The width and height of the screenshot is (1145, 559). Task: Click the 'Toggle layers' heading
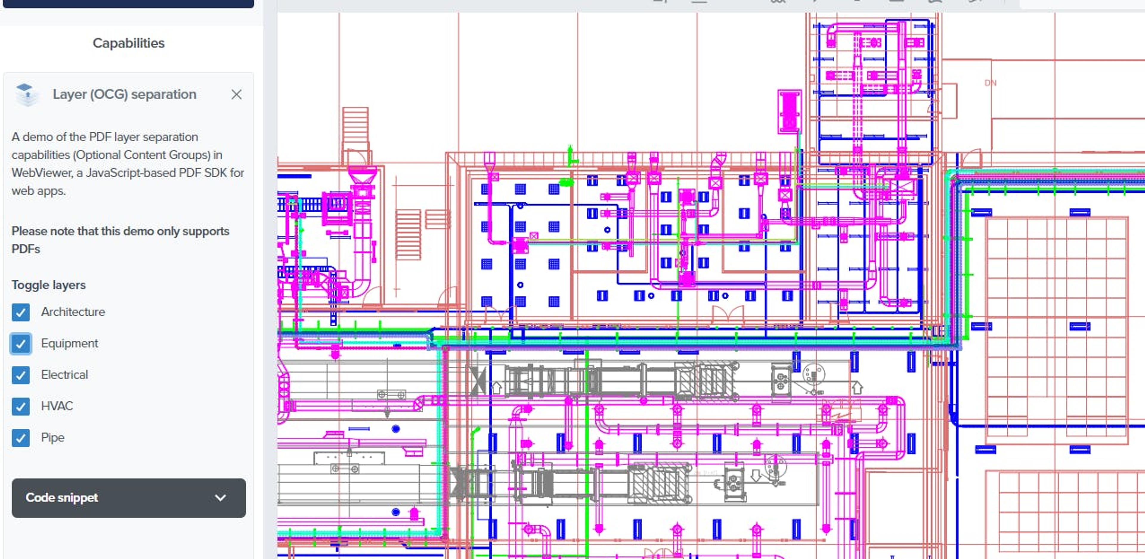(48, 285)
